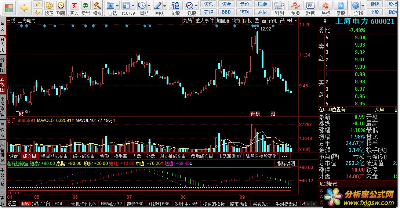Select the 红绿灯666 indicator tab
400x209 pixels.
[x=159, y=204]
